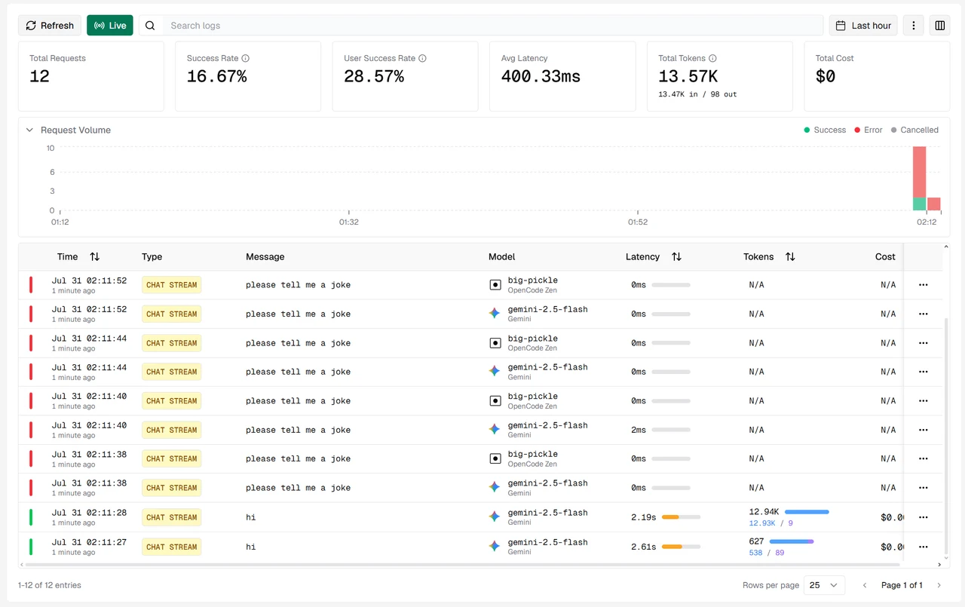Focus the Search logs field
The image size is (965, 607).
tap(493, 25)
